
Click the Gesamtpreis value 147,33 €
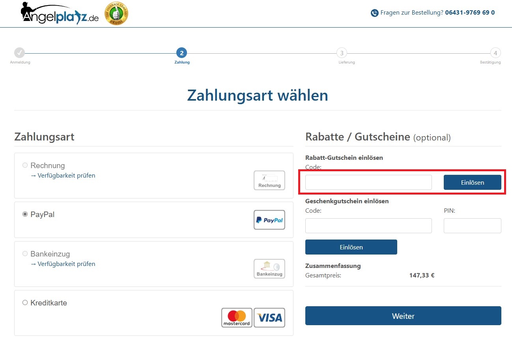pyautogui.click(x=422, y=275)
